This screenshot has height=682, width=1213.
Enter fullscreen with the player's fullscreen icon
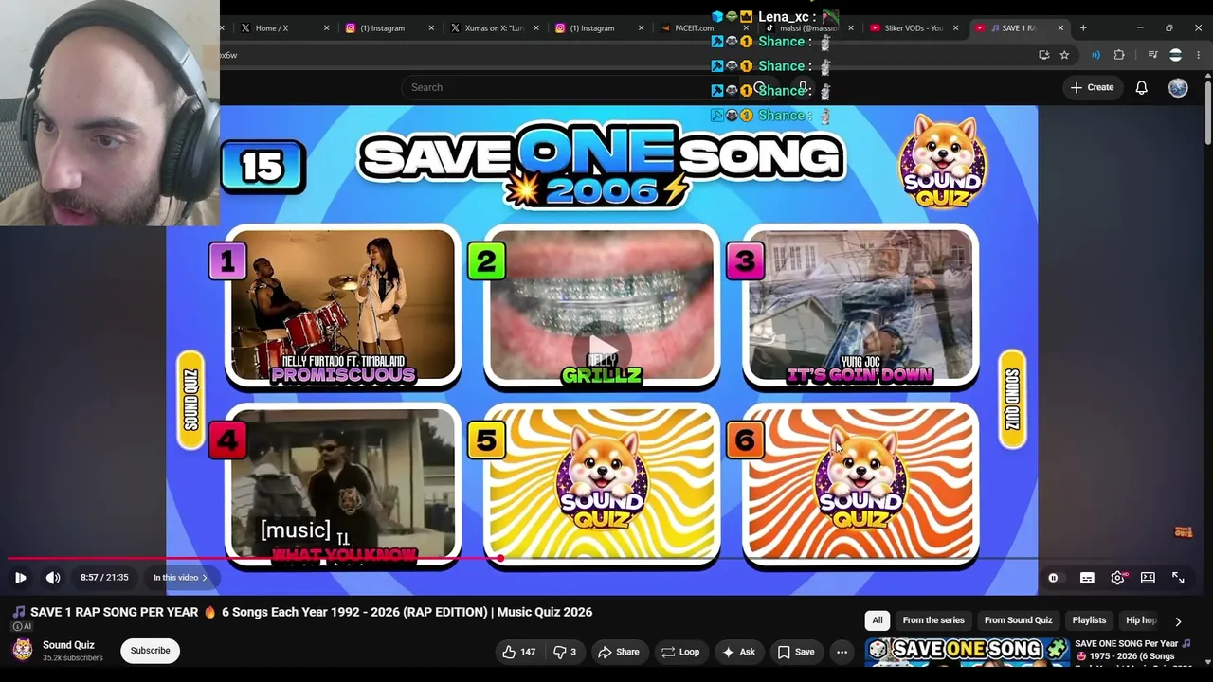tap(1178, 578)
